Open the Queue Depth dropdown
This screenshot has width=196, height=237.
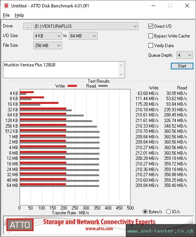(x=185, y=55)
